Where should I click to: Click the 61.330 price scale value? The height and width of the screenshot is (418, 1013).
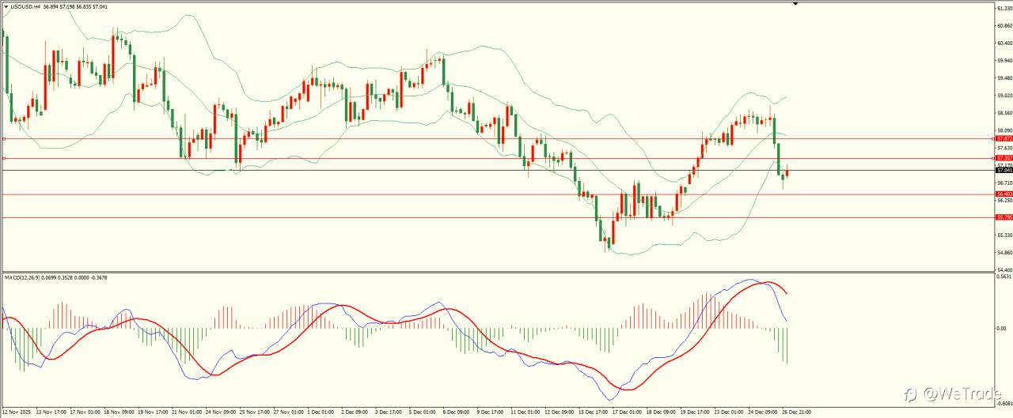pyautogui.click(x=1005, y=8)
